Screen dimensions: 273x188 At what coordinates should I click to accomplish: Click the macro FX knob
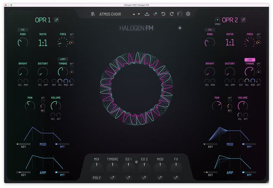pos(176,168)
